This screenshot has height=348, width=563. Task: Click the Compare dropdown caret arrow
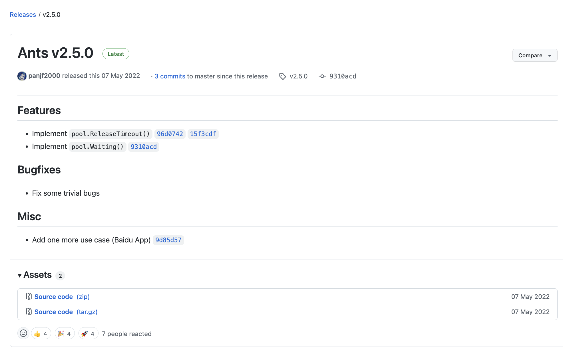click(x=550, y=56)
